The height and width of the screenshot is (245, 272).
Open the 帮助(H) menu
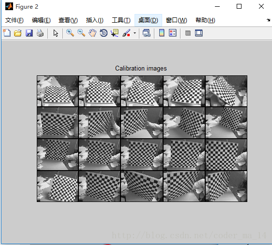[x=205, y=20]
